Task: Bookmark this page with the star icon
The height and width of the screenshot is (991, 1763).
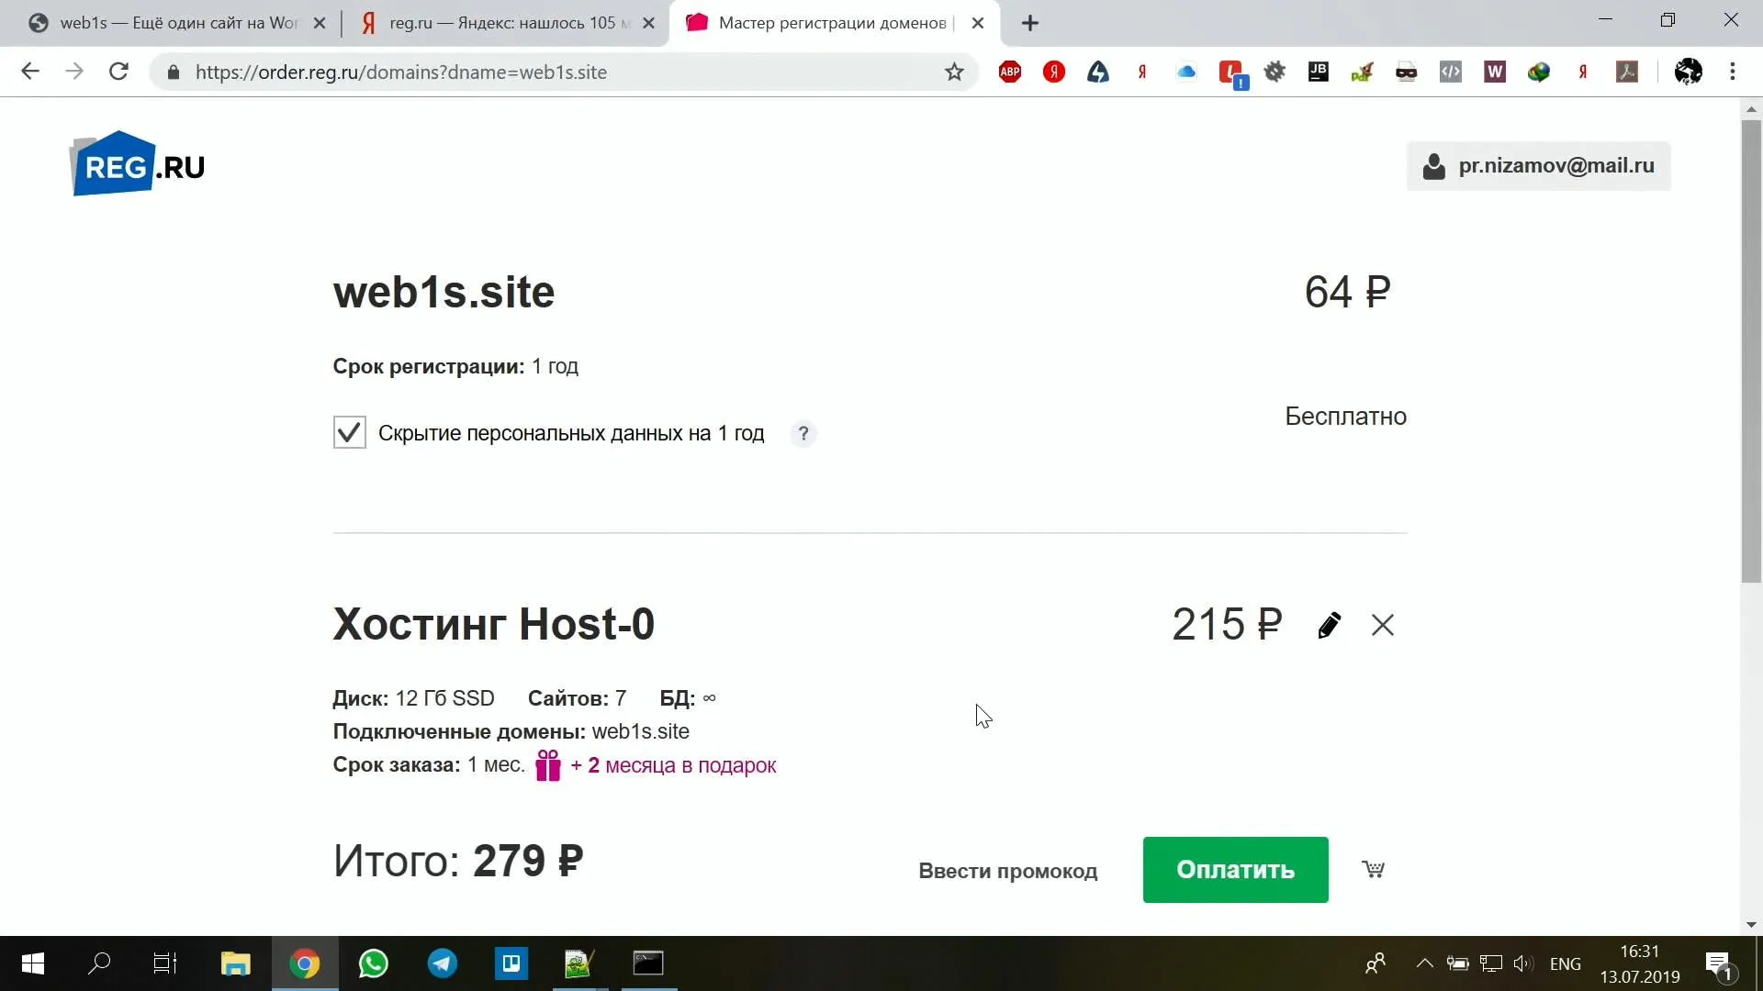Action: pyautogui.click(x=954, y=72)
